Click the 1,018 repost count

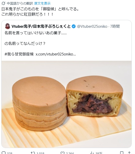click(x=40, y=153)
